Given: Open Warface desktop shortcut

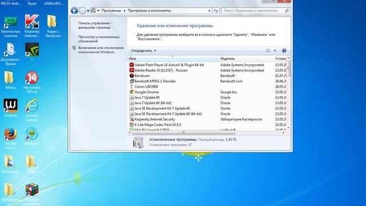Looking at the screenshot, I should point(10,108).
